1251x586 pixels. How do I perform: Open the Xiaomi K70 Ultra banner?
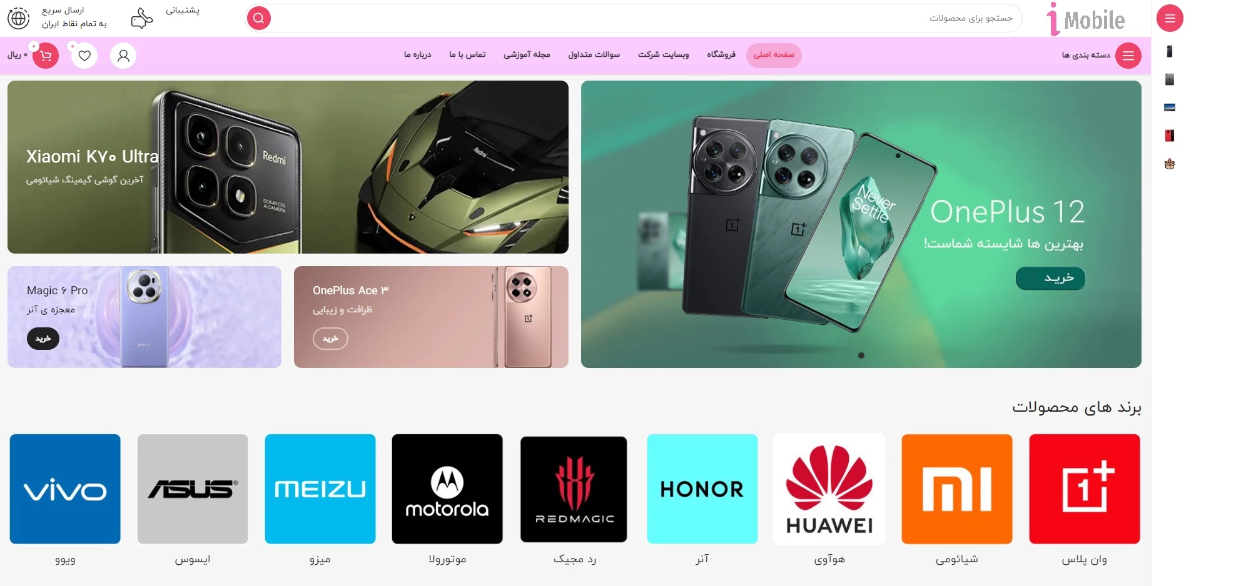(288, 167)
